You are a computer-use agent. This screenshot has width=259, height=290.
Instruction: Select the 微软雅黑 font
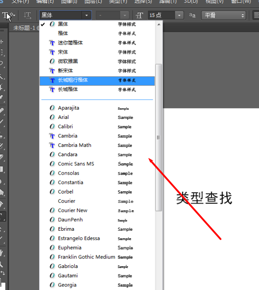pyautogui.click(x=97, y=62)
